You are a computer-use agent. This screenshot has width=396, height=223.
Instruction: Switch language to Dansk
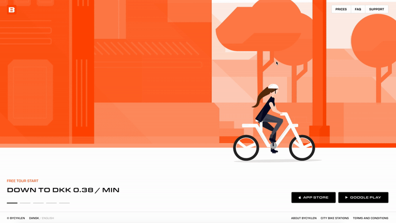[34, 218]
